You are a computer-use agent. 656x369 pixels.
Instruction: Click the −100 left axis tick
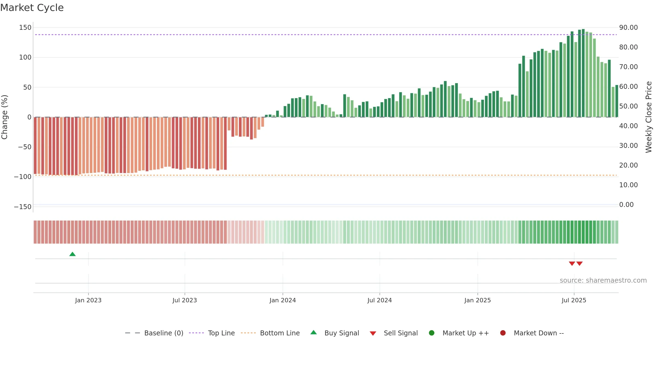(x=23, y=177)
